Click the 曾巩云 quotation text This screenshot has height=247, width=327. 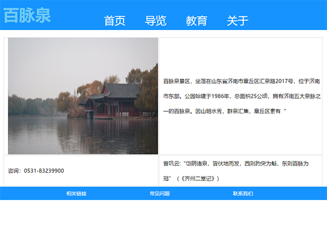point(236,171)
